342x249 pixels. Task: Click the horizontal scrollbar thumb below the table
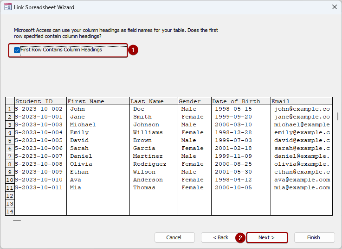(17, 221)
